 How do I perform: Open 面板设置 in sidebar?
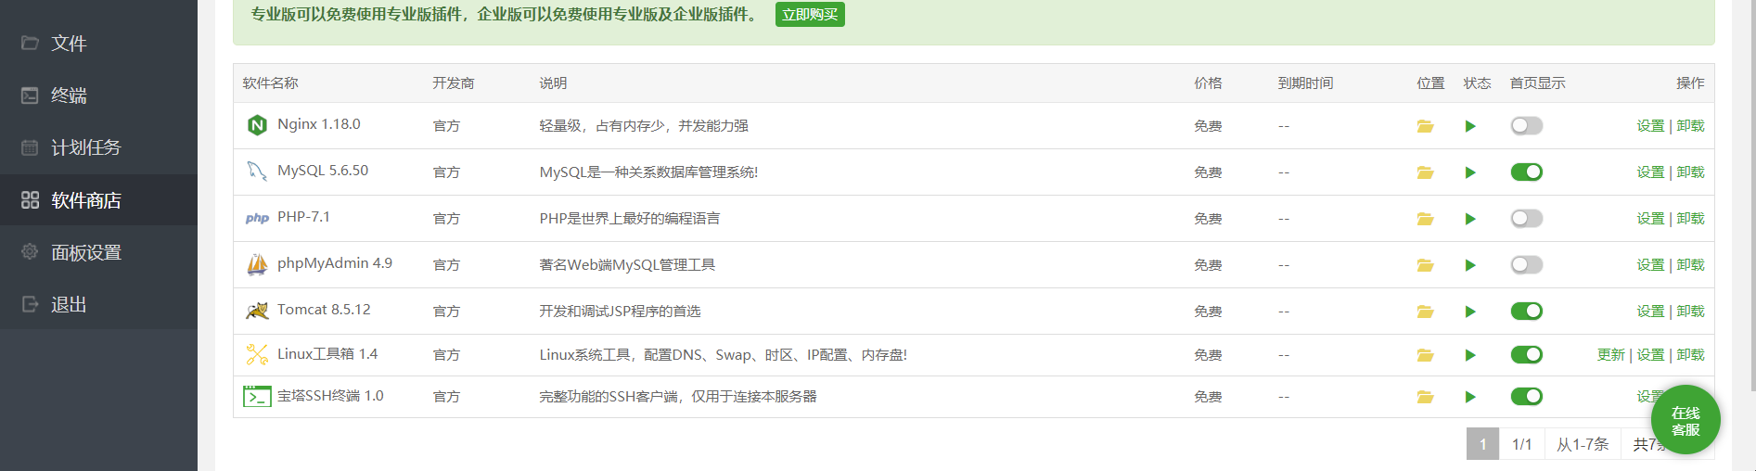98,252
